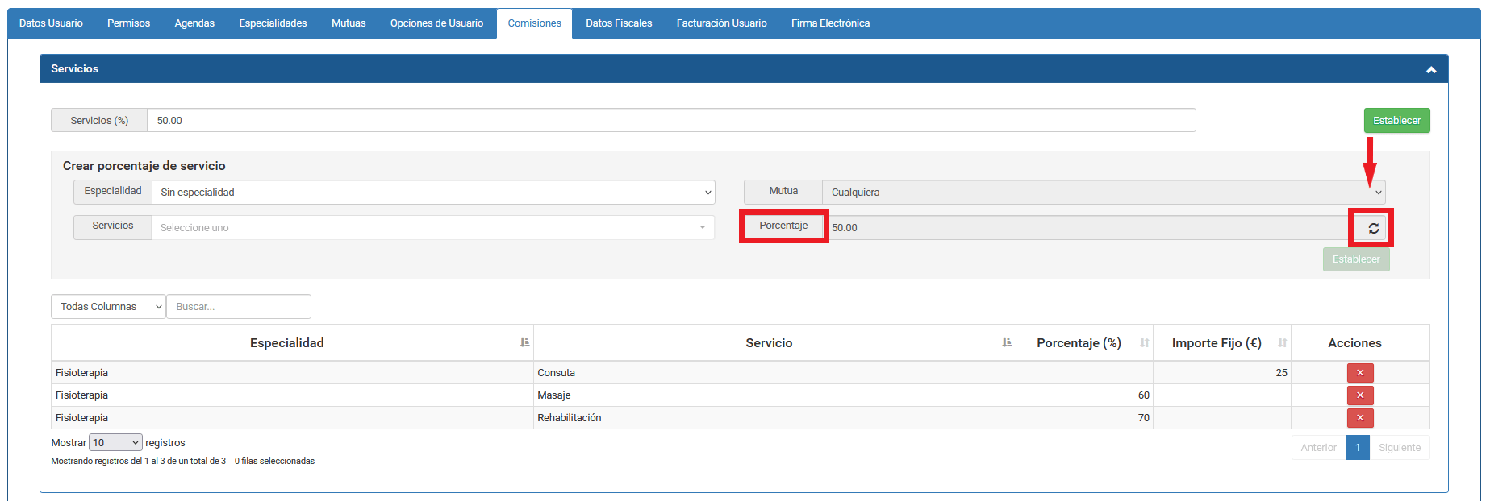
Task: Switch to the Datos Fiscales tab
Action: pos(619,23)
